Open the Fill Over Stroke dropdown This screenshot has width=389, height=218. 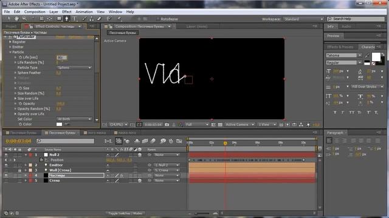[x=367, y=87]
